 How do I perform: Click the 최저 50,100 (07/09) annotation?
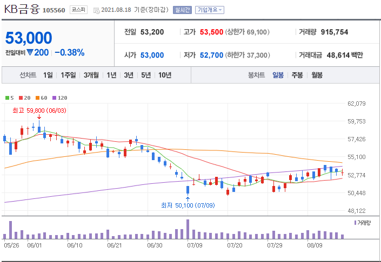coord(188,205)
